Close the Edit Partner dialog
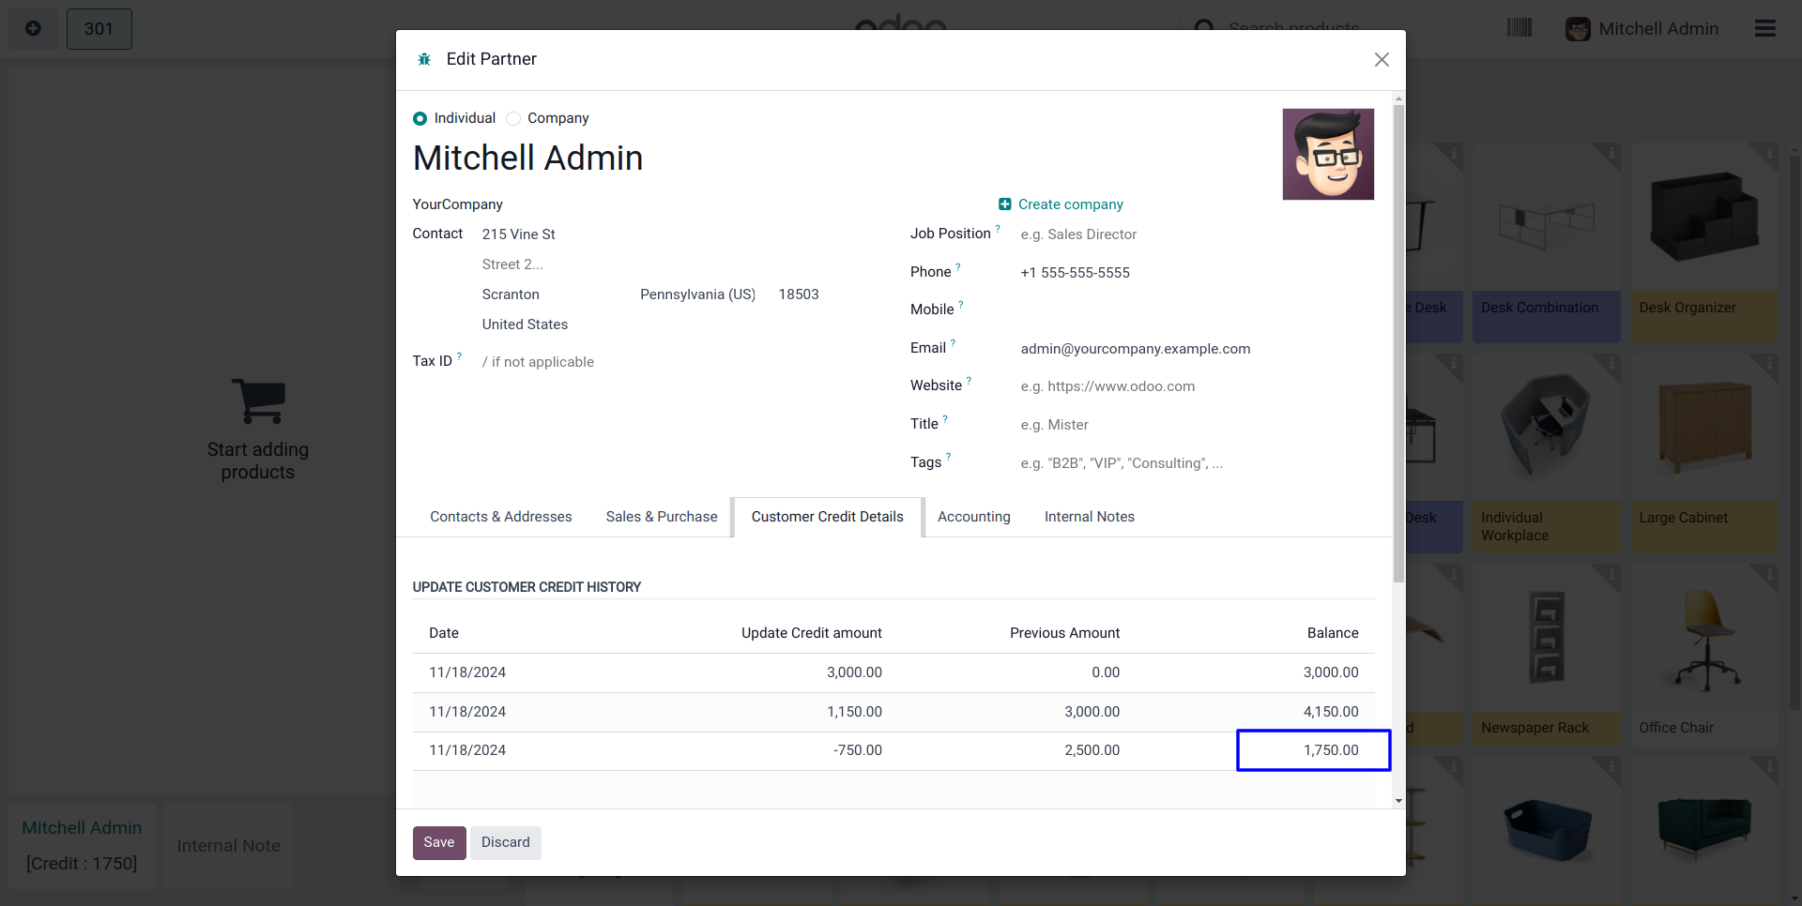The width and height of the screenshot is (1802, 906). coord(1381,60)
